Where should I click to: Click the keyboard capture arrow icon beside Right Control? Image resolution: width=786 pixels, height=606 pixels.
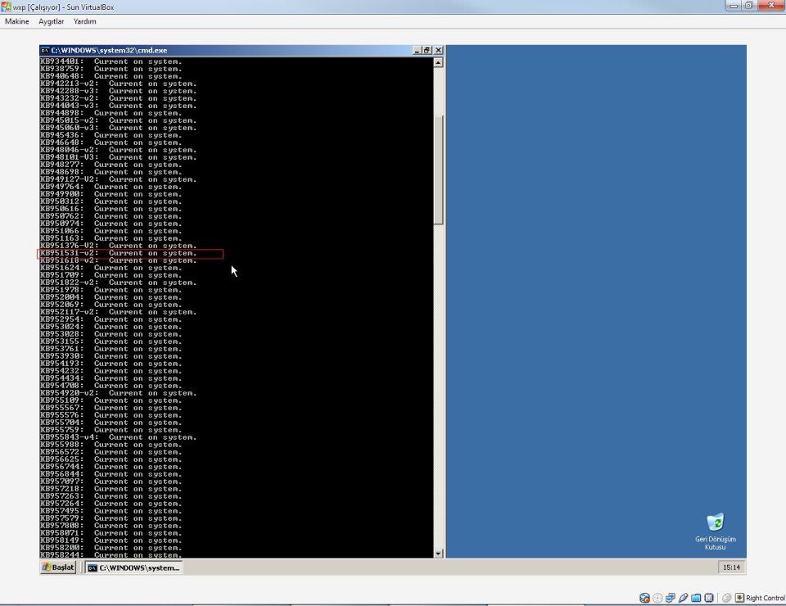[x=739, y=598]
